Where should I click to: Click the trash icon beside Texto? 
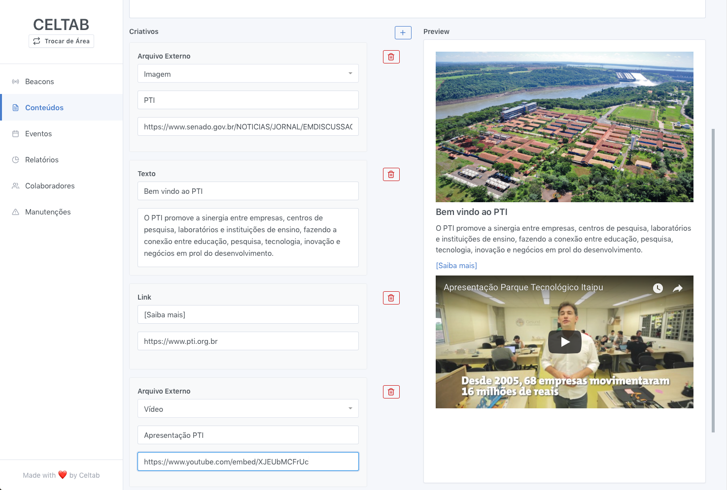point(391,175)
